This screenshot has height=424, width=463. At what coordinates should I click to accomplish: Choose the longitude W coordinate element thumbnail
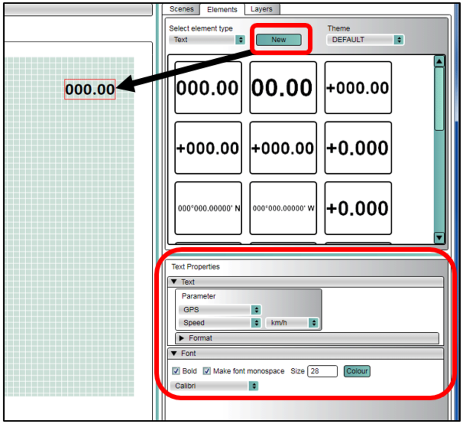pyautogui.click(x=282, y=209)
